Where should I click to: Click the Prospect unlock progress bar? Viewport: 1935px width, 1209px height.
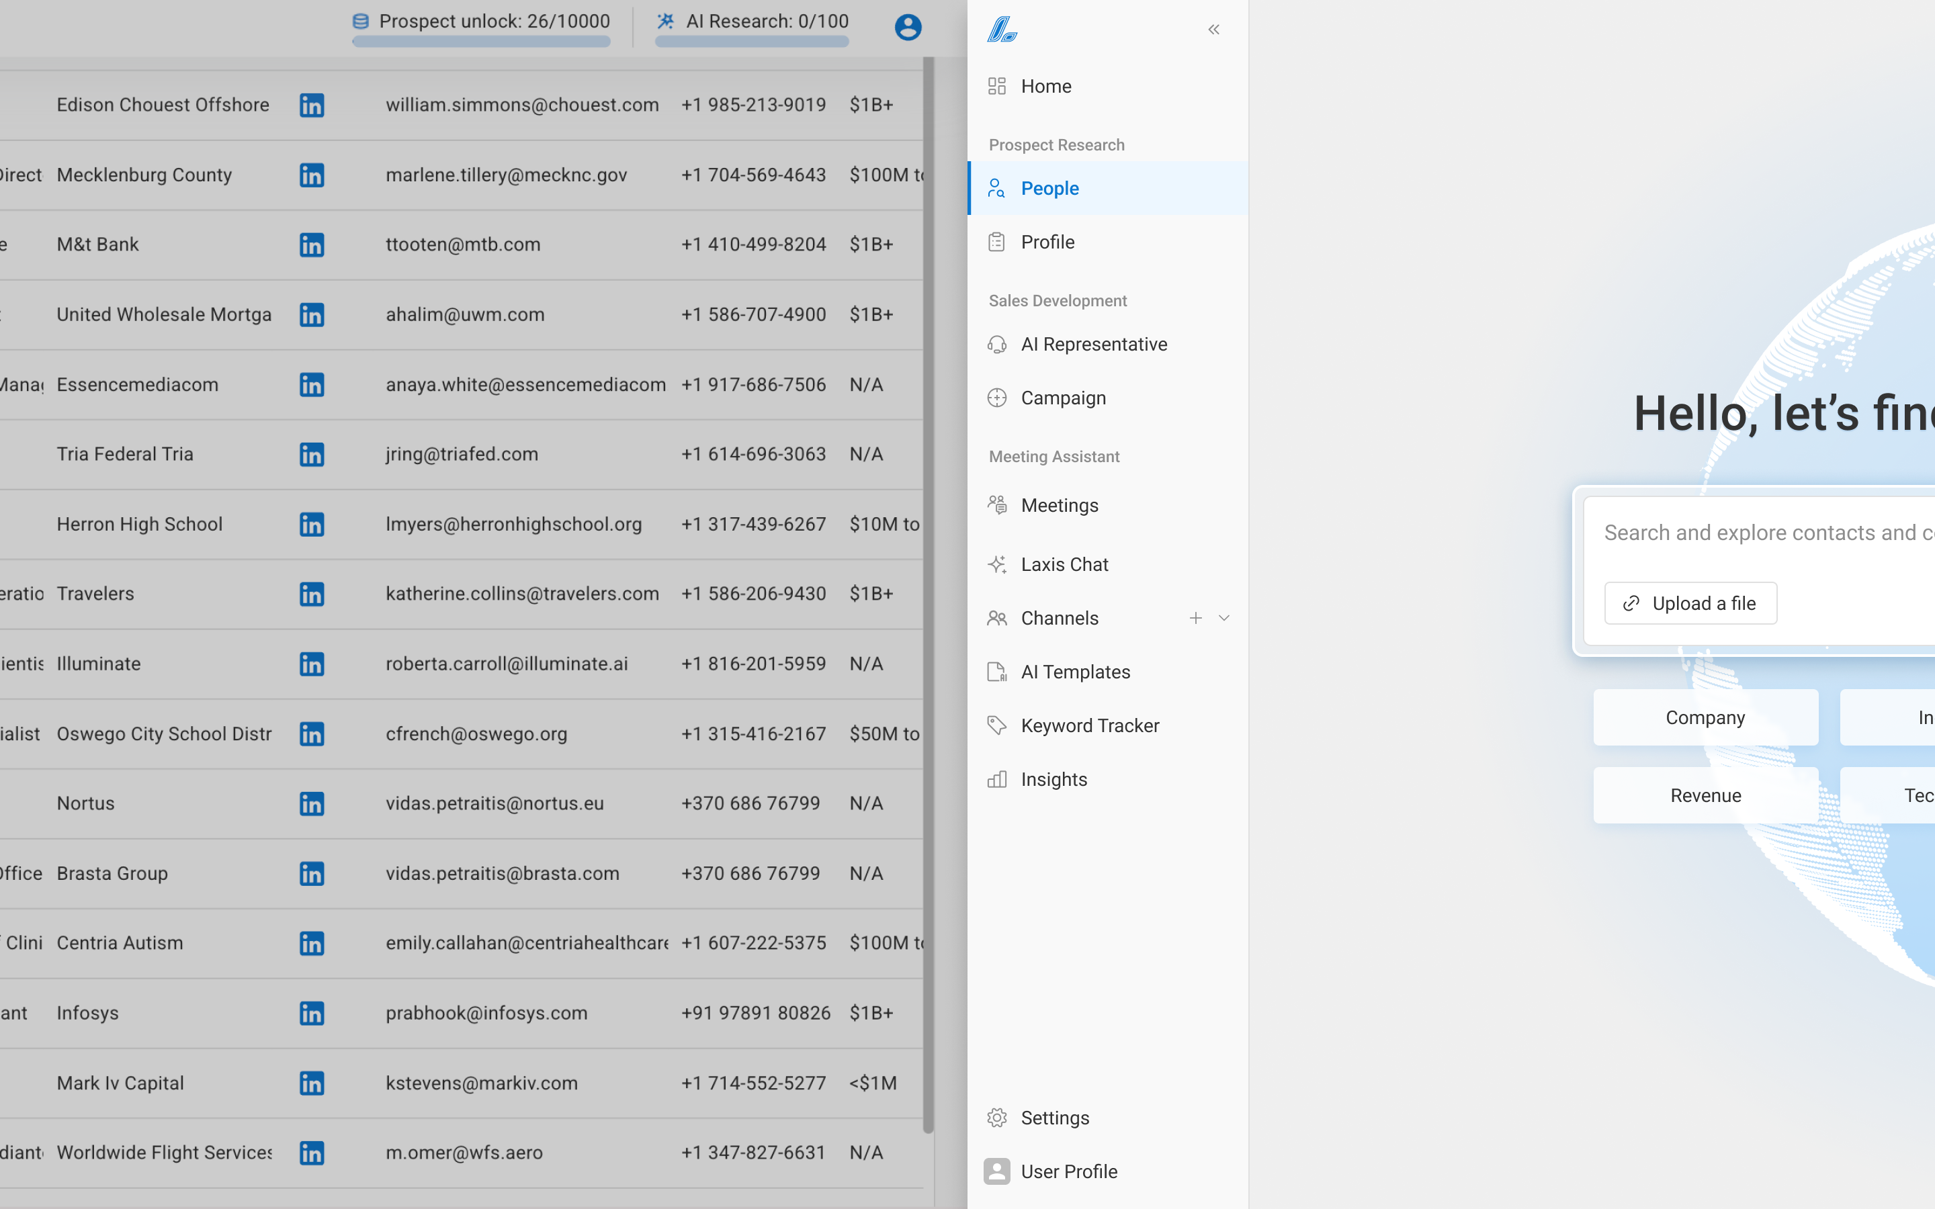480,42
